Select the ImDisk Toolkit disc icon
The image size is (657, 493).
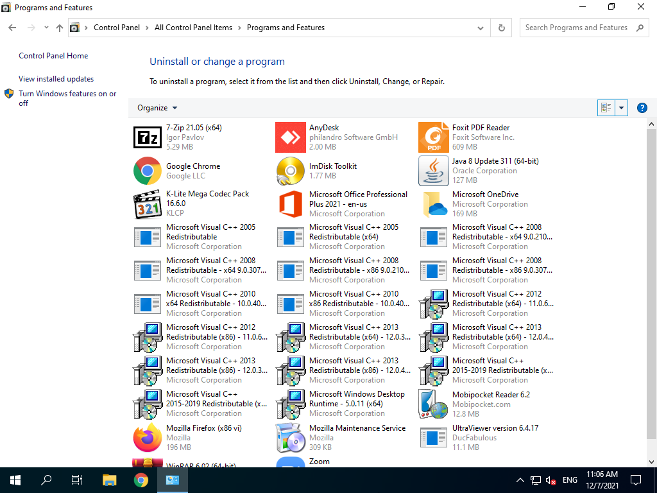tap(291, 171)
